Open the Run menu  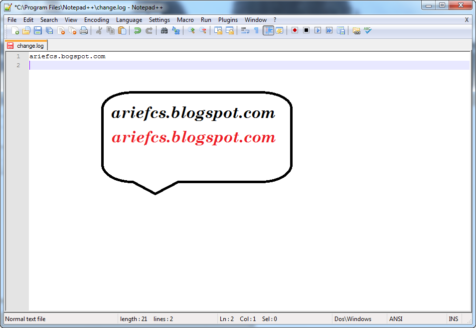click(x=206, y=20)
